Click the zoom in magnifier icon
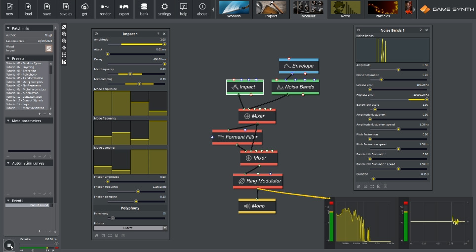This screenshot has width=476, height=252. 64,34
